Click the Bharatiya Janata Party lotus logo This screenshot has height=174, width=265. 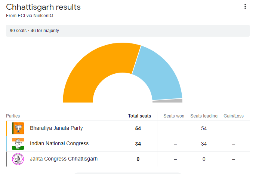pyautogui.click(x=18, y=128)
